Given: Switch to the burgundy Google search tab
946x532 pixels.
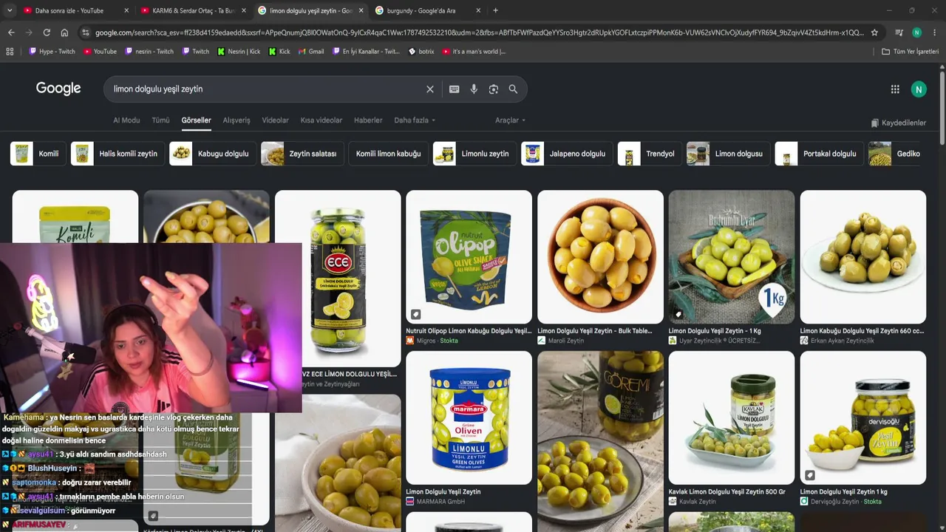Looking at the screenshot, I should (428, 10).
